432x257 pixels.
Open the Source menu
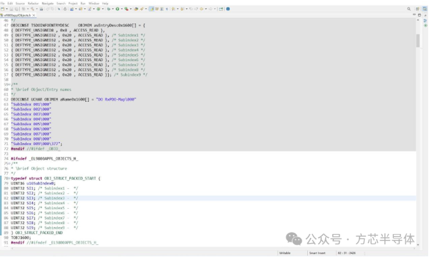20,3
